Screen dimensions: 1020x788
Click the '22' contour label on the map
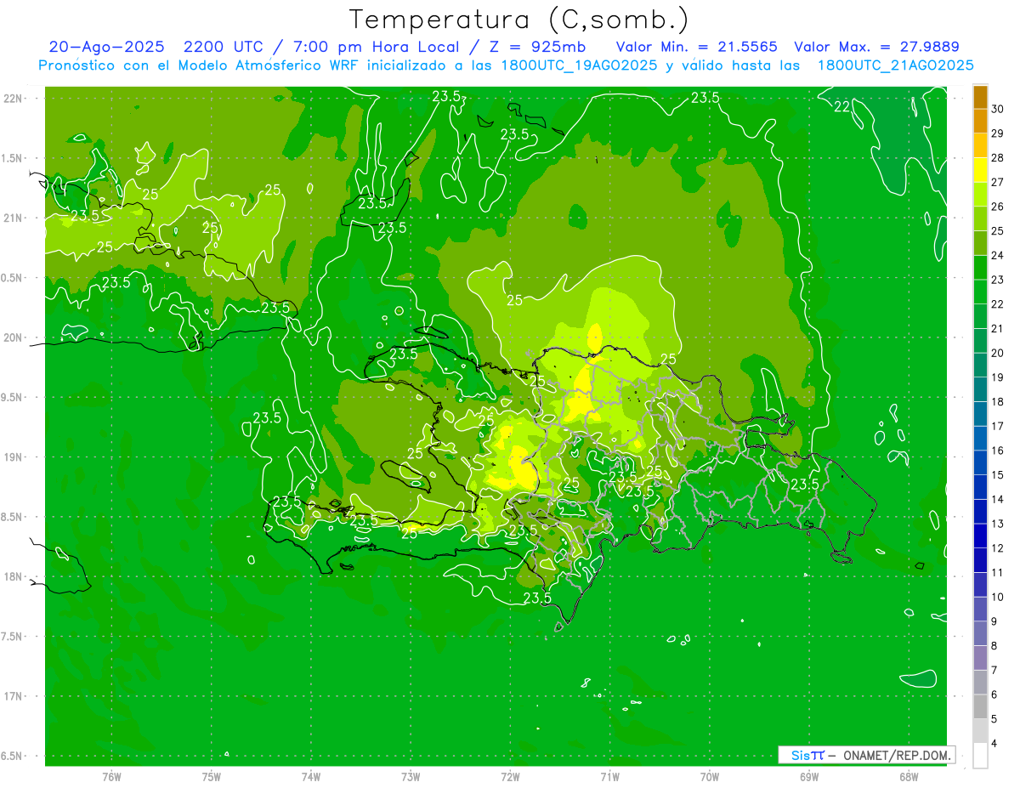pyautogui.click(x=842, y=106)
